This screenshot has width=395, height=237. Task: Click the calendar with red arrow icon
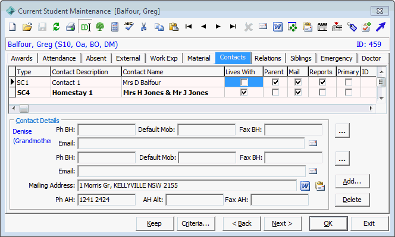337,26
